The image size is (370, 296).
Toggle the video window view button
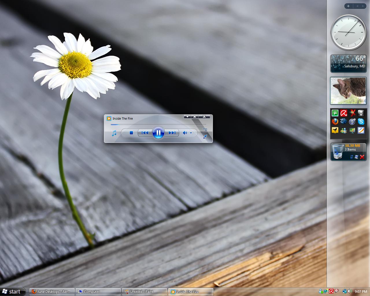coord(205,130)
